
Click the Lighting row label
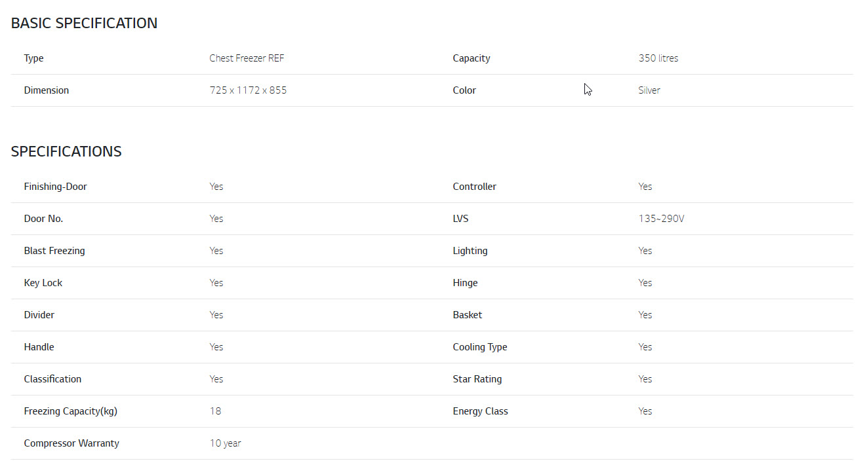click(470, 251)
